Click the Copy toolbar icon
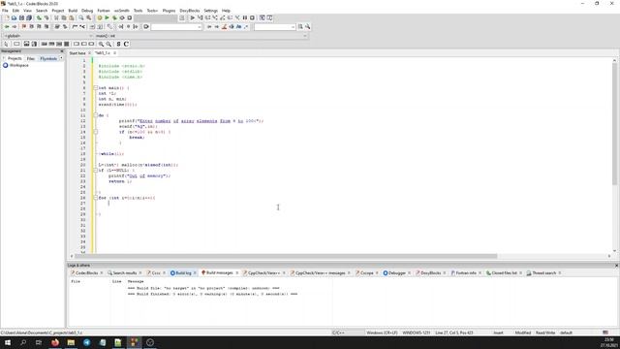This screenshot has height=349, width=620. [x=64, y=17]
